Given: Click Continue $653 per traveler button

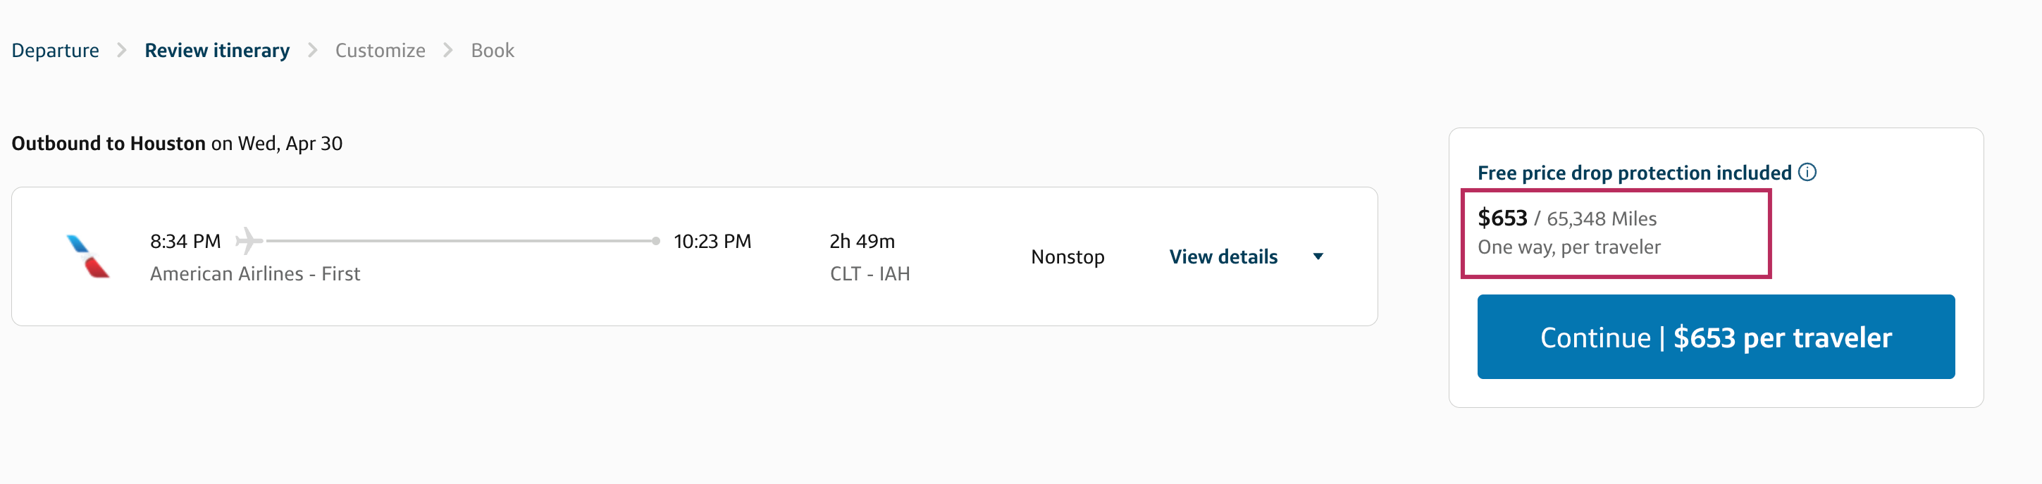Looking at the screenshot, I should (x=1715, y=337).
